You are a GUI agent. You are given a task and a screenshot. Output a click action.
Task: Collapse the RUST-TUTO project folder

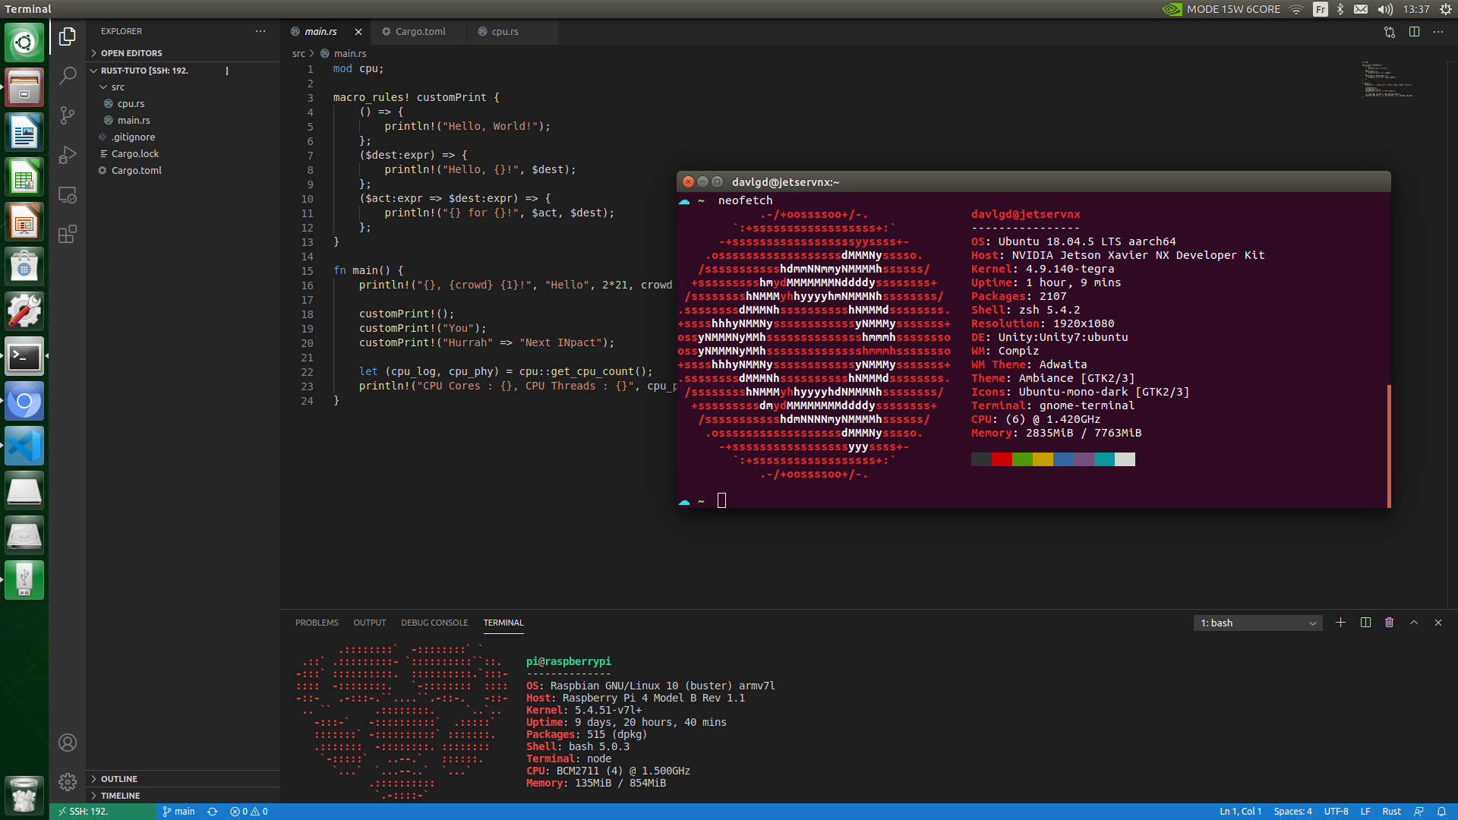[x=93, y=70]
